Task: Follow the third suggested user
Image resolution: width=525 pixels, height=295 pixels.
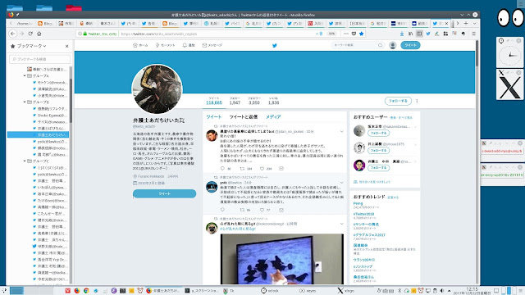Action: point(379,168)
